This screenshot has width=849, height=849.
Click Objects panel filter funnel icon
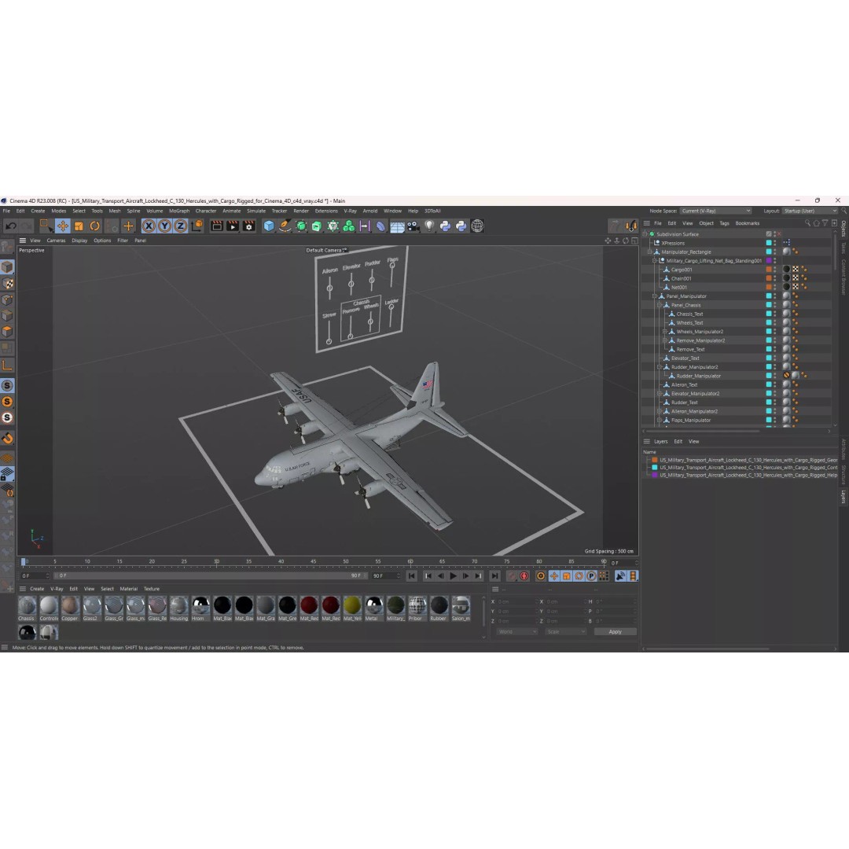click(825, 223)
